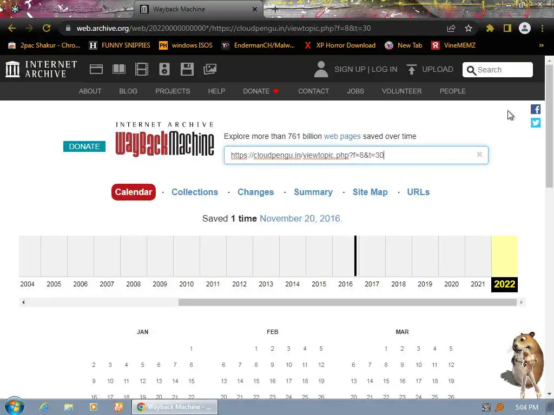Open the Windows Start button
This screenshot has height=415, width=554.
tap(14, 406)
